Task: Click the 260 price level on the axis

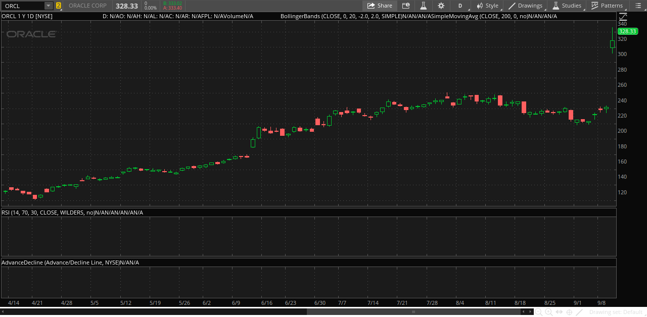Action: pos(622,85)
